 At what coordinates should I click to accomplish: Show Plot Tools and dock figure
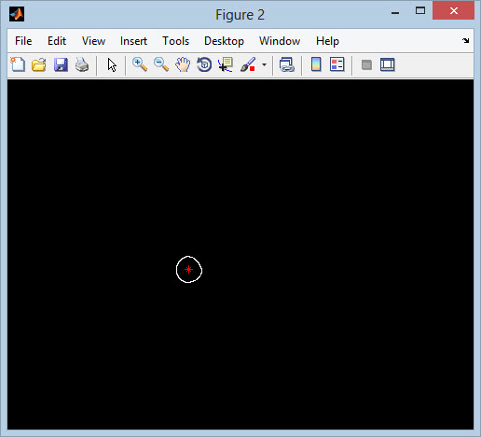click(x=388, y=64)
